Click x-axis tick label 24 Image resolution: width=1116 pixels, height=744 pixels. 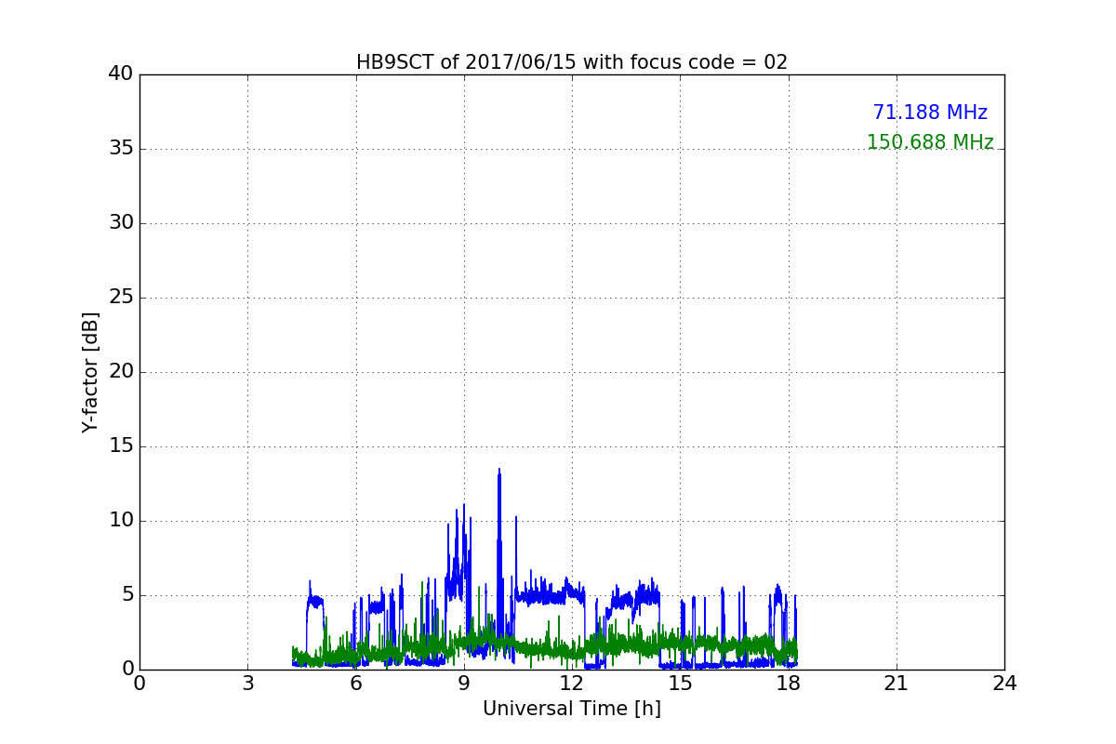(x=1004, y=684)
